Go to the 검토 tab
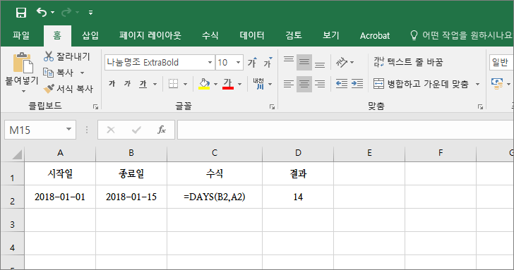This screenshot has height=270, width=514. tap(294, 35)
